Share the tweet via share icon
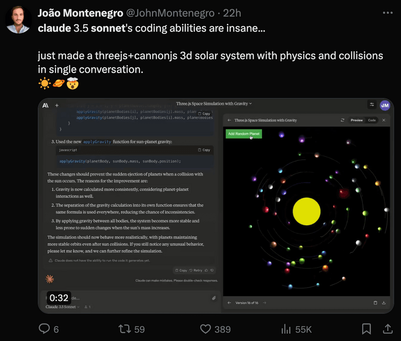401x341 pixels. pos(387,329)
